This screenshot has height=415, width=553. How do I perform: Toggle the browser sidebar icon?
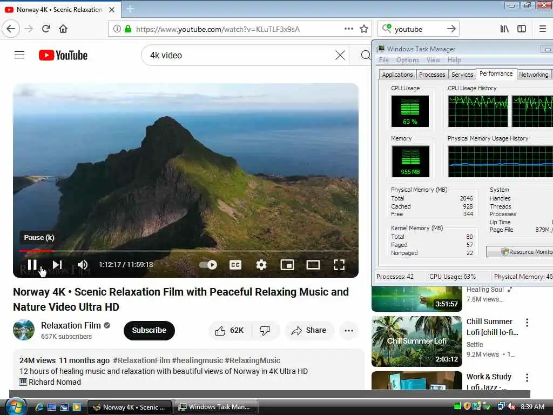coord(522,29)
